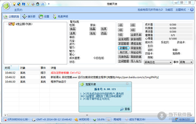Open the 主页(F) menu

(x=18, y=10)
